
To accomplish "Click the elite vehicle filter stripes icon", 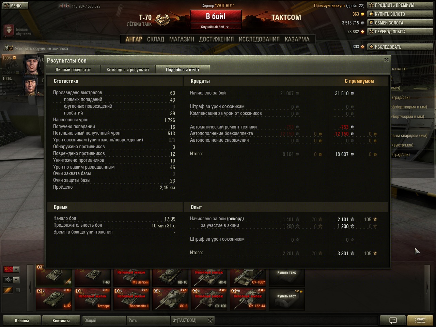I will [8, 290].
